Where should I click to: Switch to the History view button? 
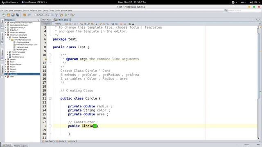58,24
